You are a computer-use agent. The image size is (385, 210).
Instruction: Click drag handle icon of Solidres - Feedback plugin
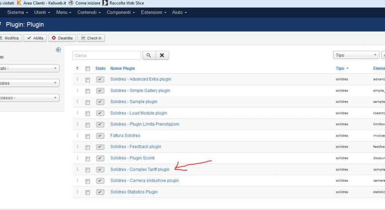77,146
